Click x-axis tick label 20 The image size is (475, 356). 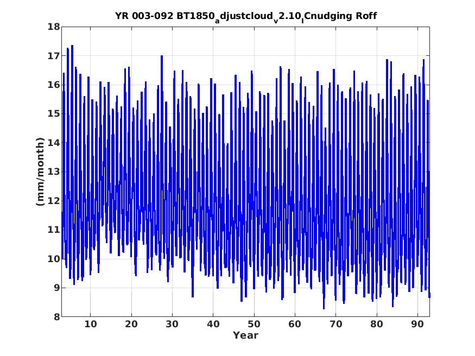[131, 324]
